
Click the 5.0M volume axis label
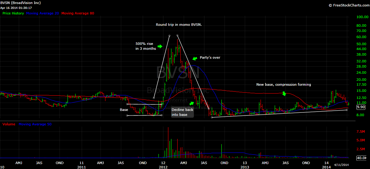361,140
